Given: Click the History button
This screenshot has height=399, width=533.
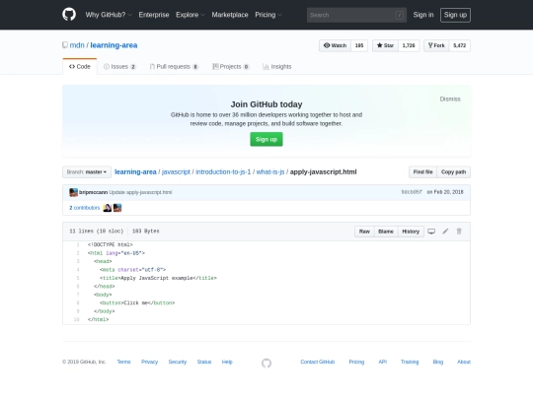Looking at the screenshot, I should [411, 232].
